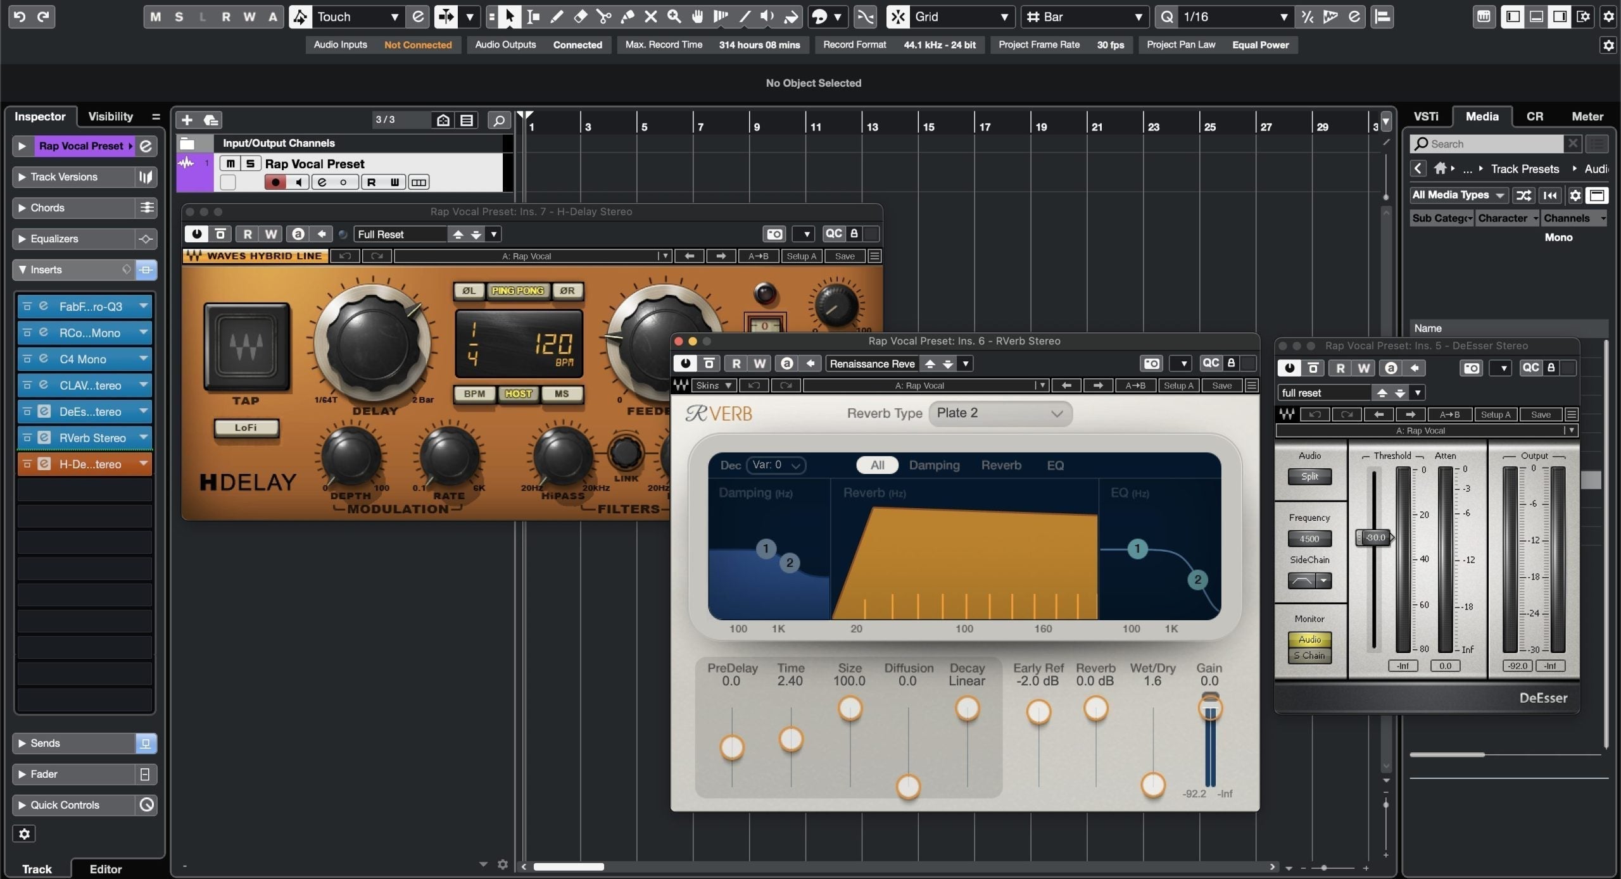The width and height of the screenshot is (1621, 879).
Task: Select the Zoom magnifier tool
Action: pyautogui.click(x=673, y=17)
